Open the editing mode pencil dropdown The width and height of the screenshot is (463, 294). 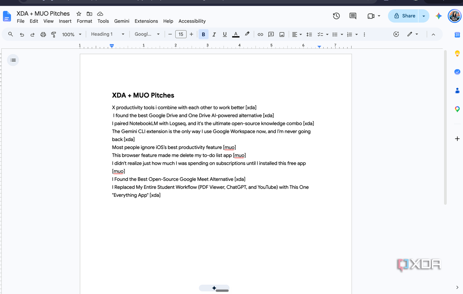coord(413,34)
